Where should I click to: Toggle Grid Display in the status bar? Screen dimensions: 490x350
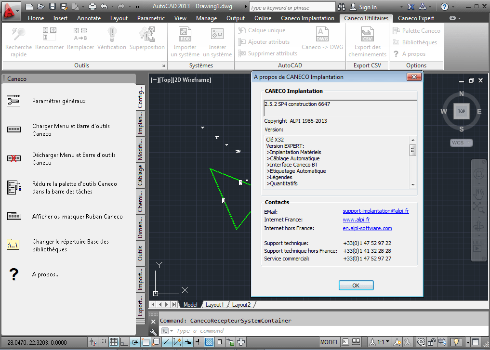pos(113,342)
